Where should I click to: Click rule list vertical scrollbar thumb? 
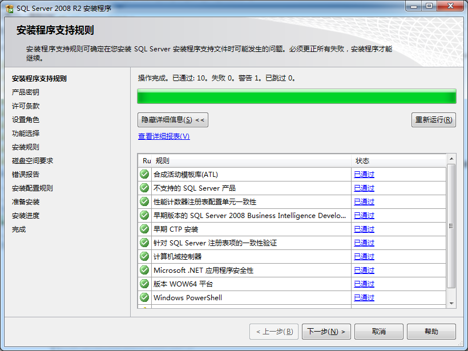point(451,226)
